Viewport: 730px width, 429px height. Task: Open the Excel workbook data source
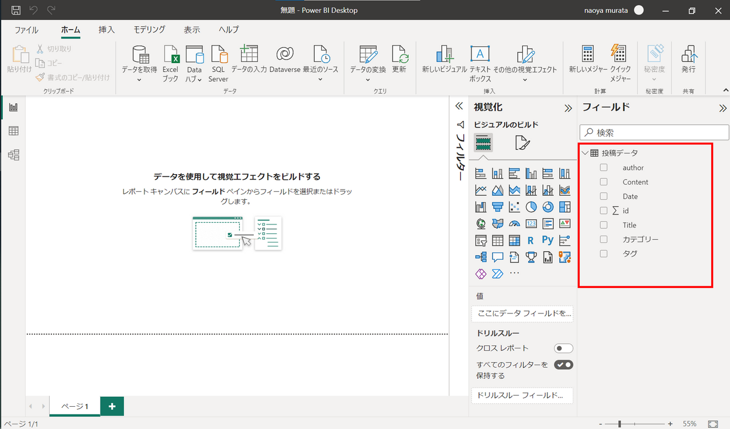[170, 63]
